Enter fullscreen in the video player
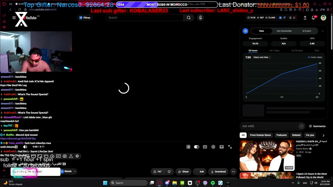The width and height of the screenshot is (333, 187). [230, 147]
